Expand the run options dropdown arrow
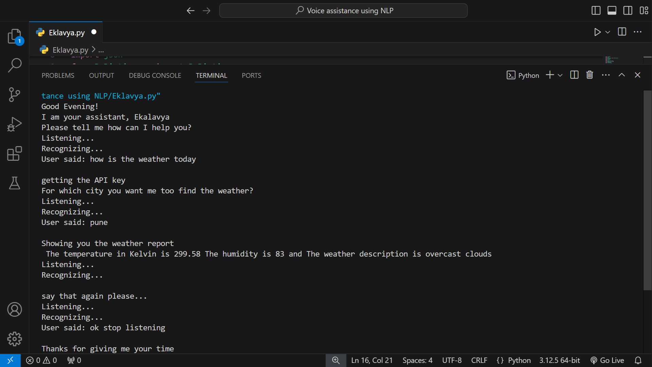The image size is (652, 367). point(608,32)
